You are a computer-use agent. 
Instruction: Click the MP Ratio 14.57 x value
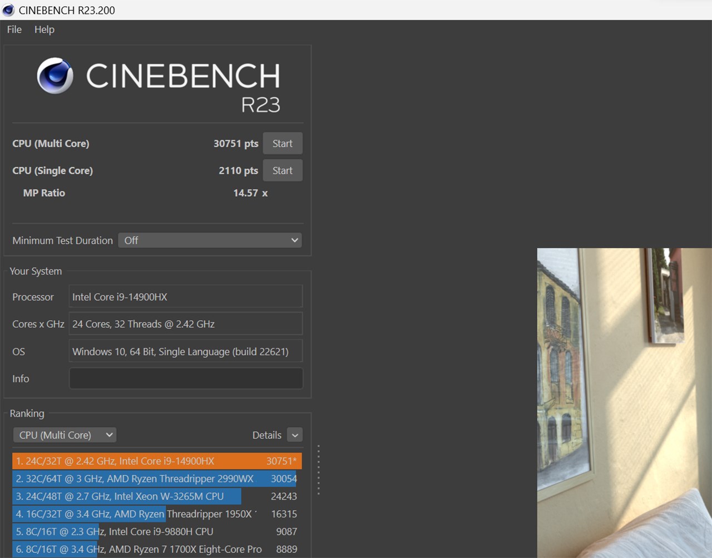(250, 193)
